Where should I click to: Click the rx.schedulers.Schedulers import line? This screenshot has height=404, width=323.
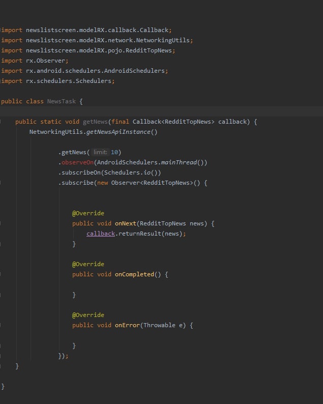[57, 81]
